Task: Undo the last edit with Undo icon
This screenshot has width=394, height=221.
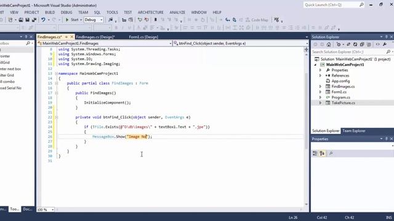Action: pyautogui.click(x=43, y=20)
